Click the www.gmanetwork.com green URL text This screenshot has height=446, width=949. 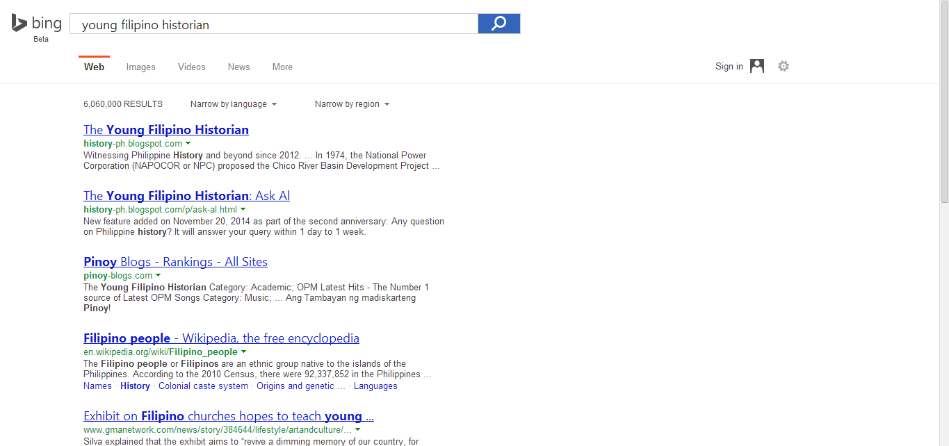click(x=217, y=430)
